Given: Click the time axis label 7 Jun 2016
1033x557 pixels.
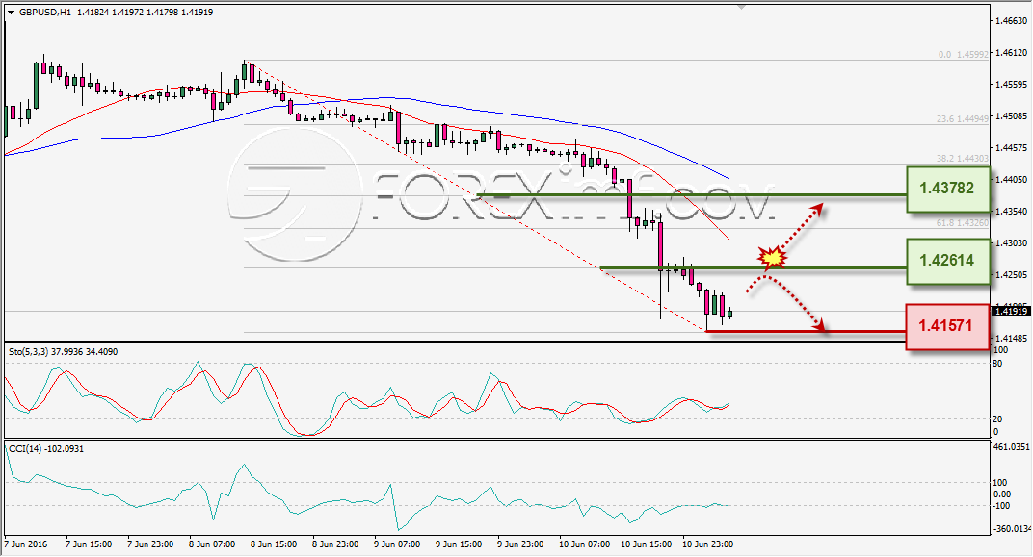Looking at the screenshot, I should pyautogui.click(x=26, y=544).
